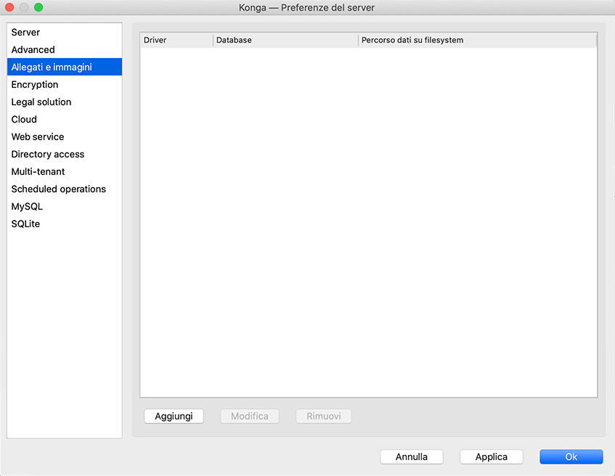Show Scheduled operations settings
Viewport: 615px width, 476px height.
tap(59, 189)
